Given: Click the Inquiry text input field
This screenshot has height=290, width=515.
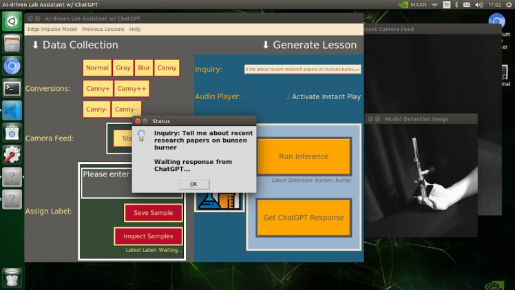Looking at the screenshot, I should 302,70.
